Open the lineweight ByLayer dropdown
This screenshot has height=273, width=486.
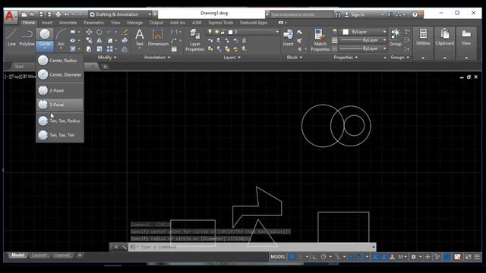click(x=363, y=40)
